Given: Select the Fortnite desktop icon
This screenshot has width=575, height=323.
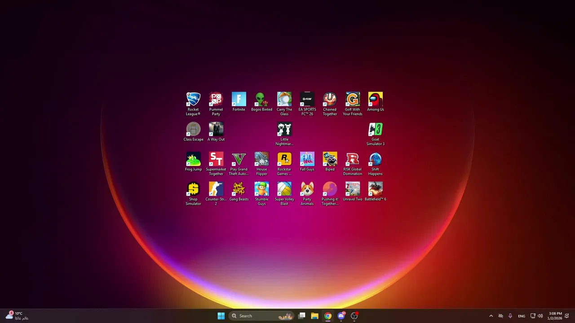Looking at the screenshot, I should point(239,102).
